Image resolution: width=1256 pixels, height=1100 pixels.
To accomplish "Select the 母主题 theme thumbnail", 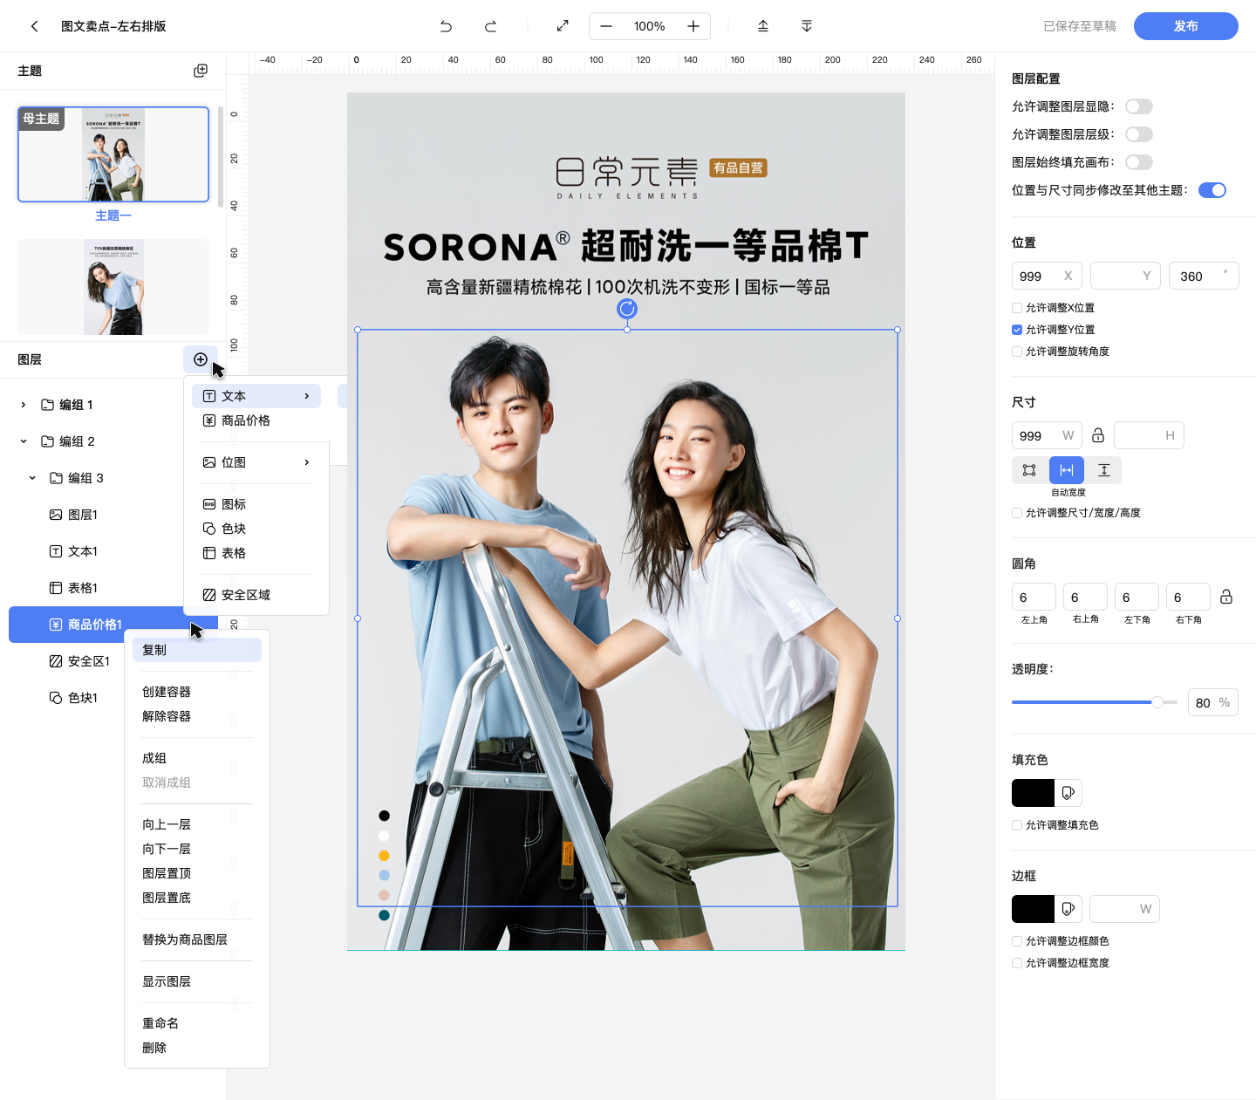I will [x=113, y=154].
